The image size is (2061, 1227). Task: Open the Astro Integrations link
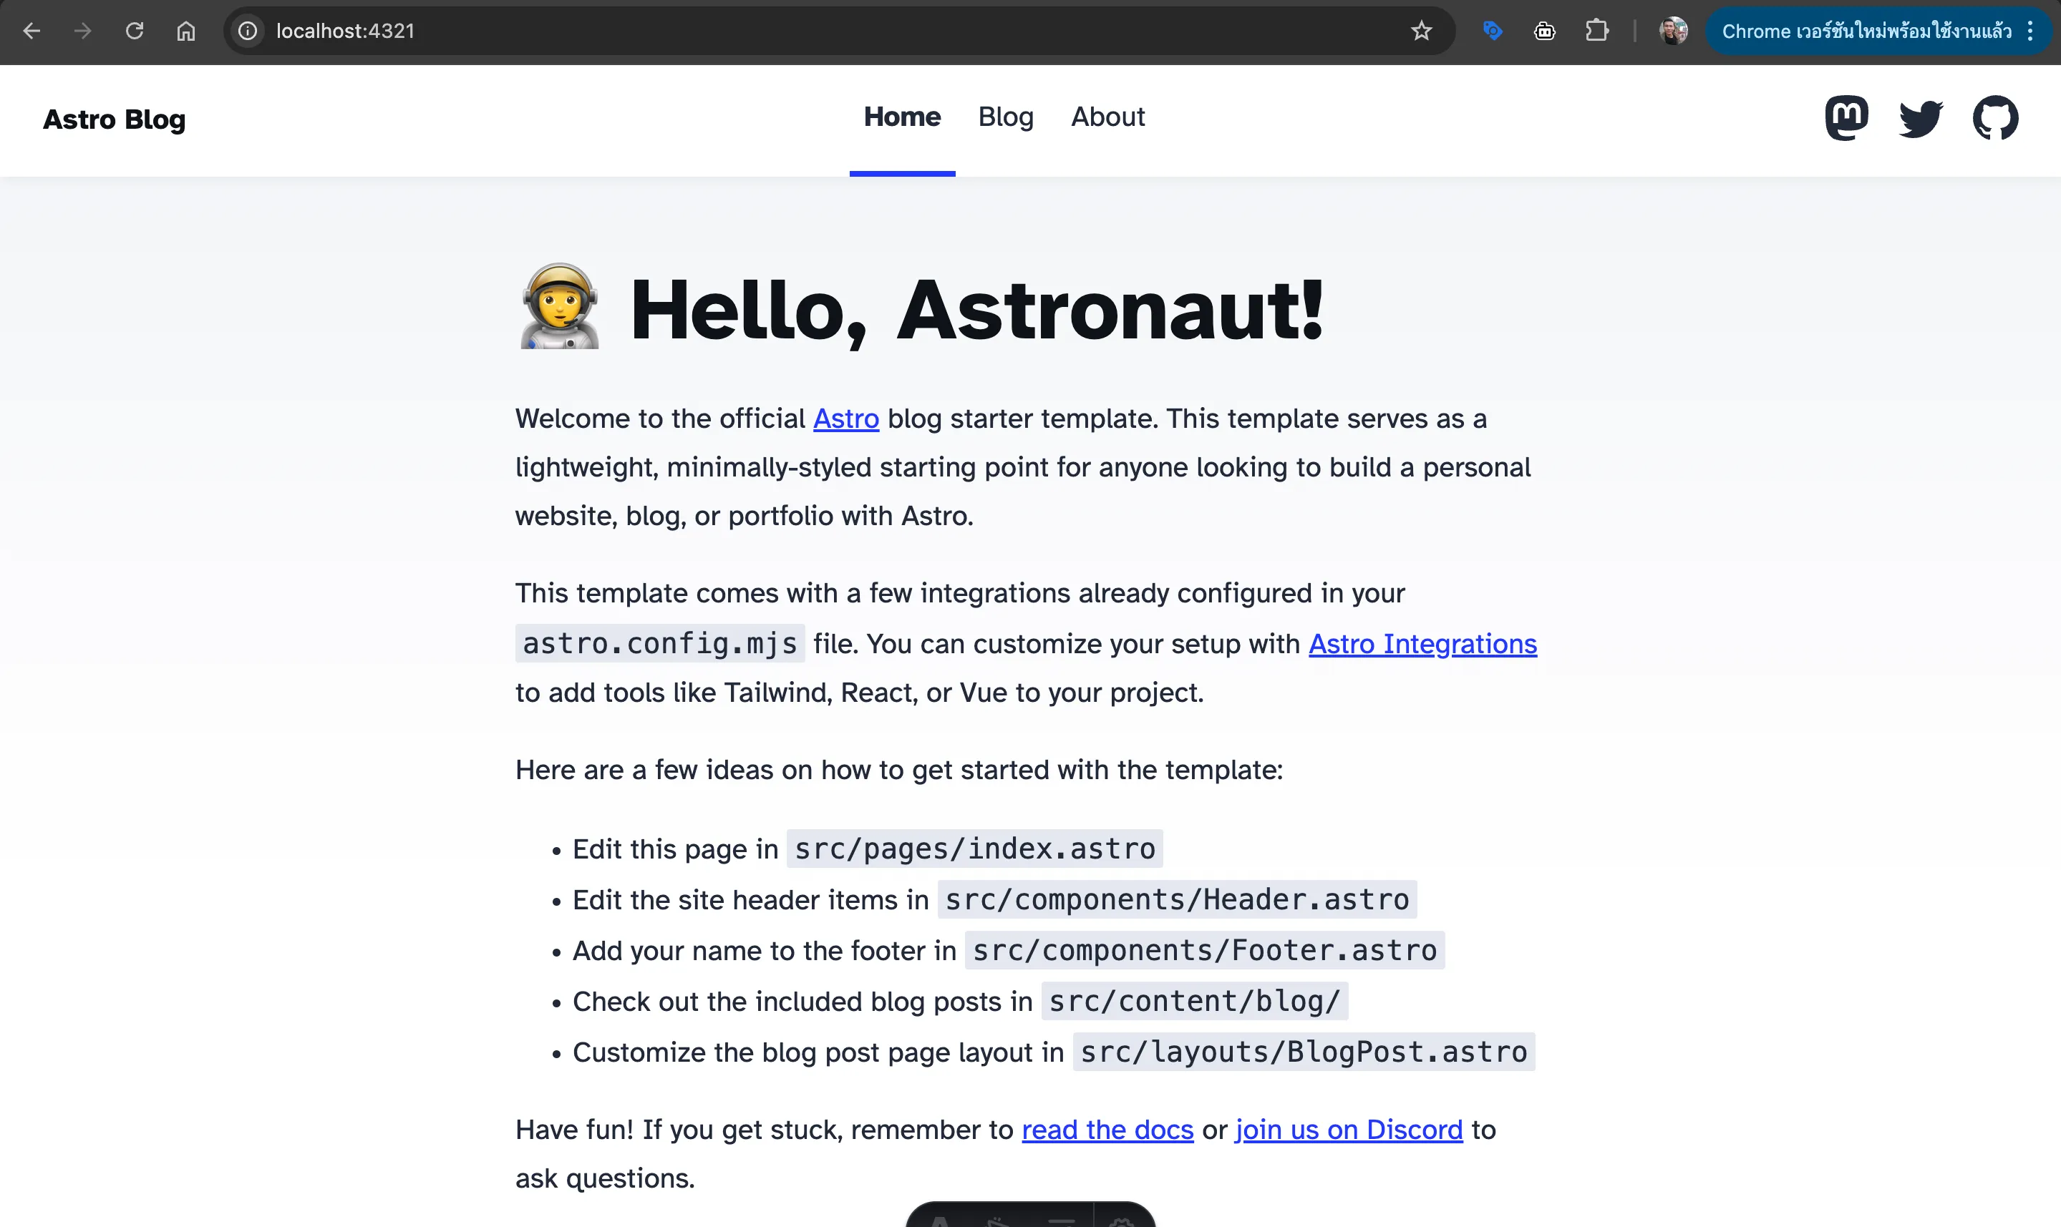[x=1422, y=644]
